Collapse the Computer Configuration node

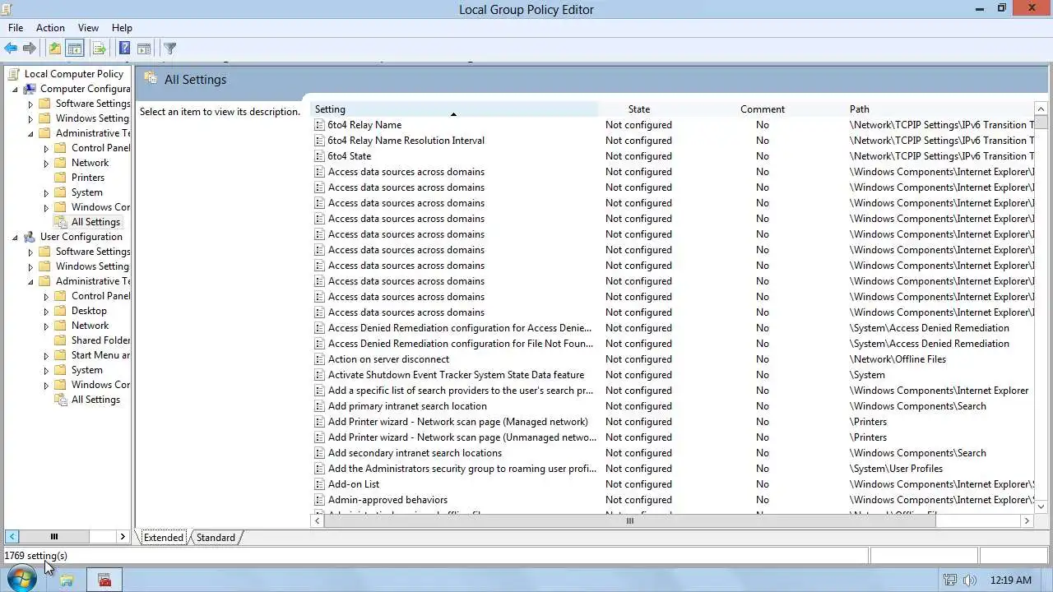15,89
